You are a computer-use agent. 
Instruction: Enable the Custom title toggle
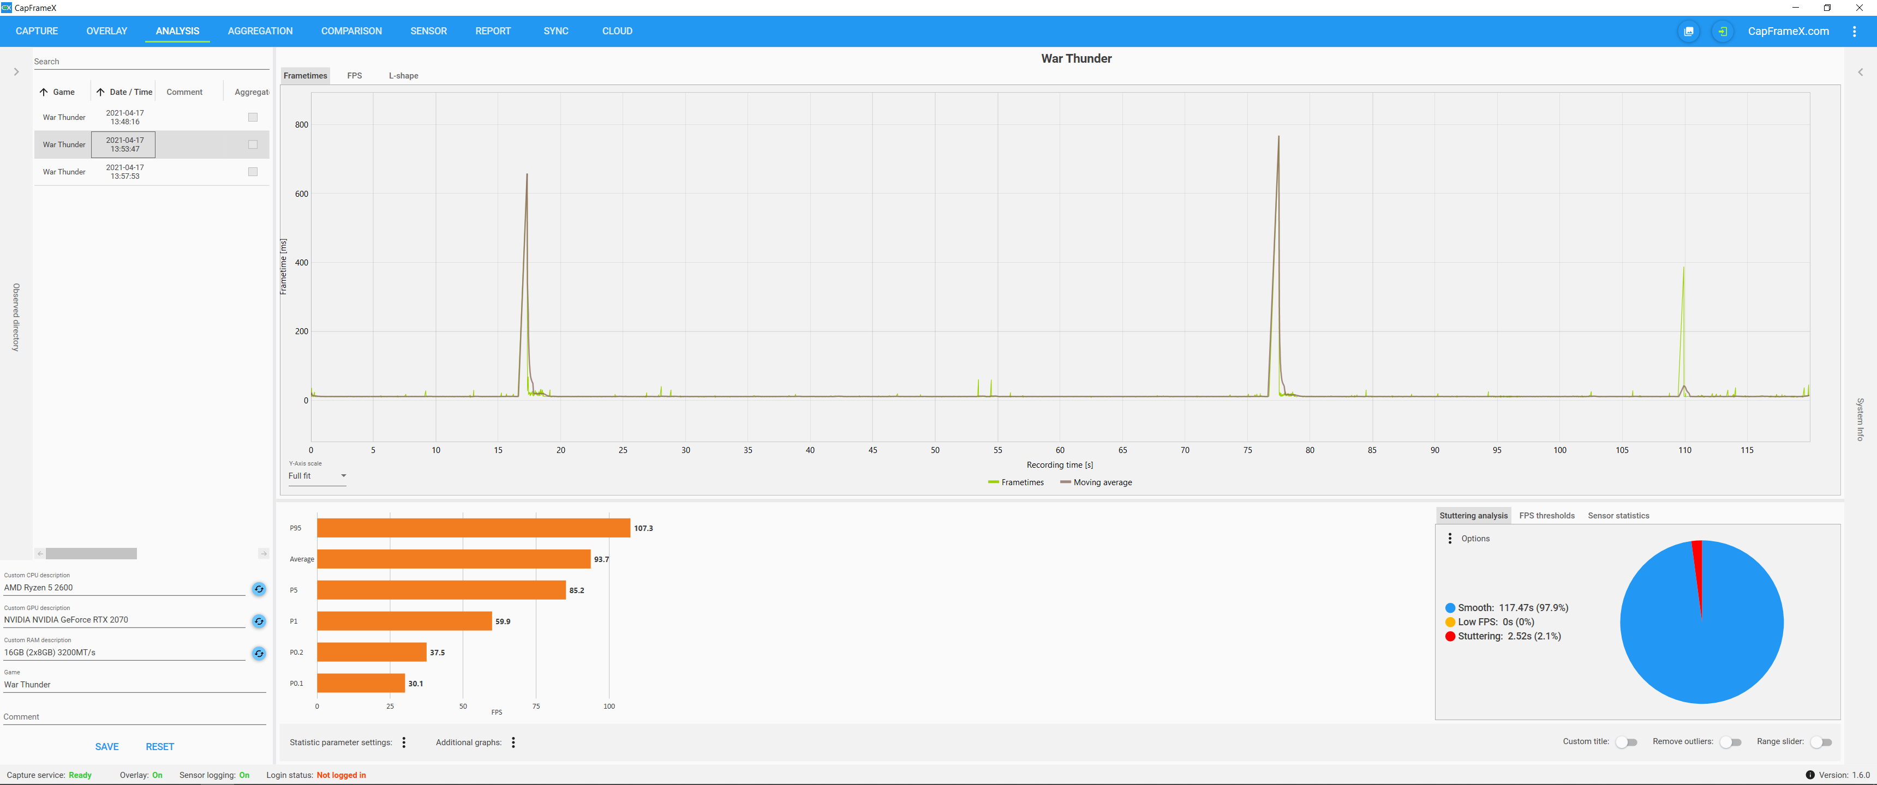tap(1625, 742)
